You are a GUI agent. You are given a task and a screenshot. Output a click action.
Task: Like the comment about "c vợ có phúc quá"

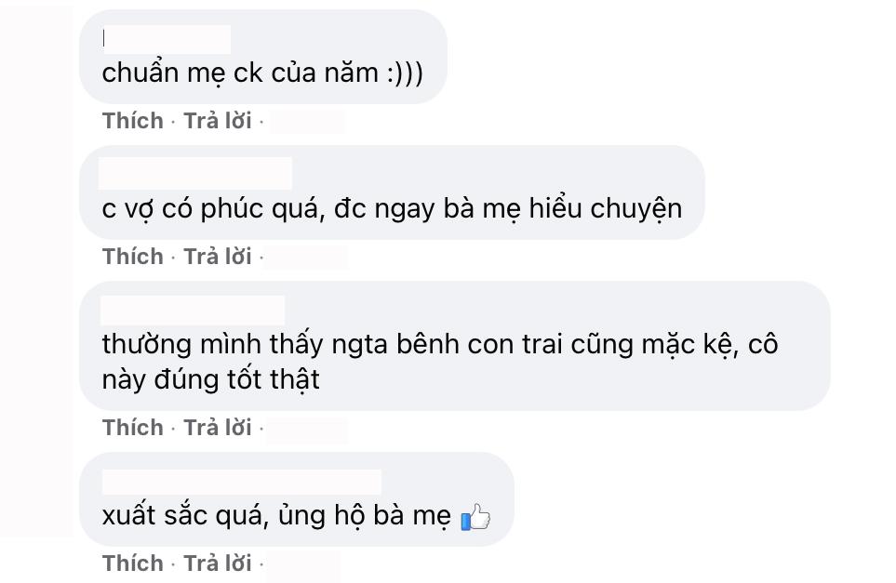132,256
